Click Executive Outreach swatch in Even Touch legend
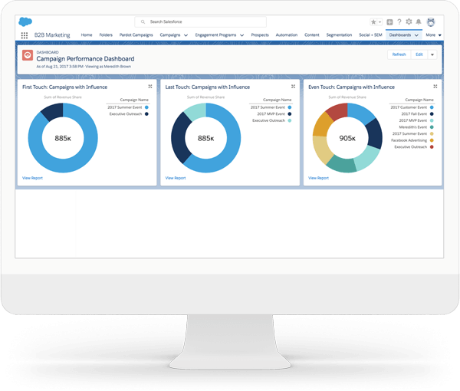Screen dimensions: 460x391 coord(432,147)
